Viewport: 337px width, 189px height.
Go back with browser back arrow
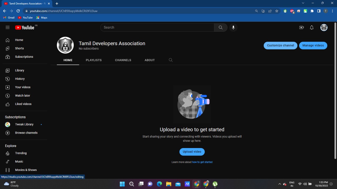click(4, 11)
